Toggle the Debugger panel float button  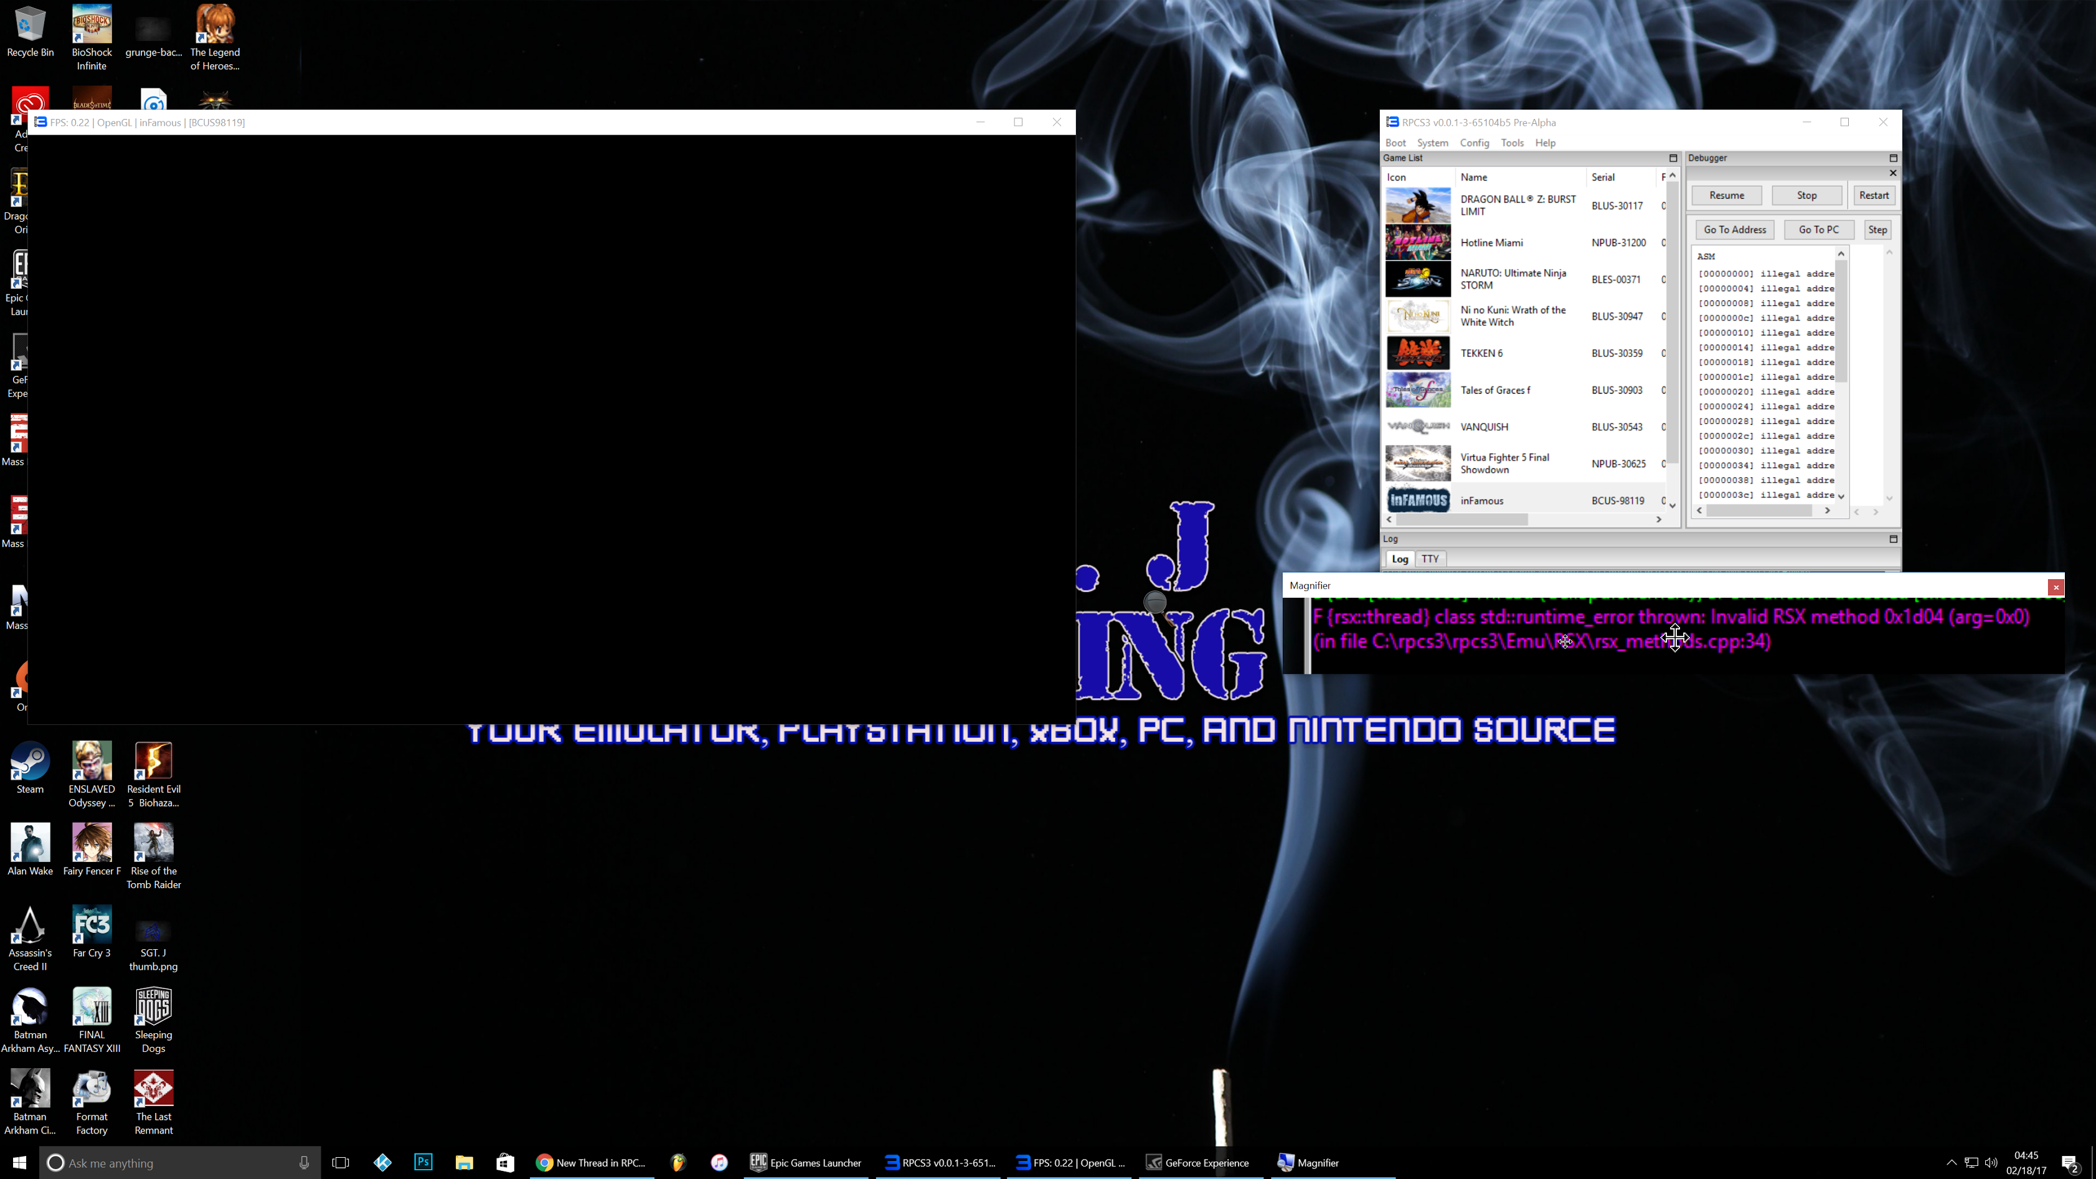click(x=1892, y=158)
